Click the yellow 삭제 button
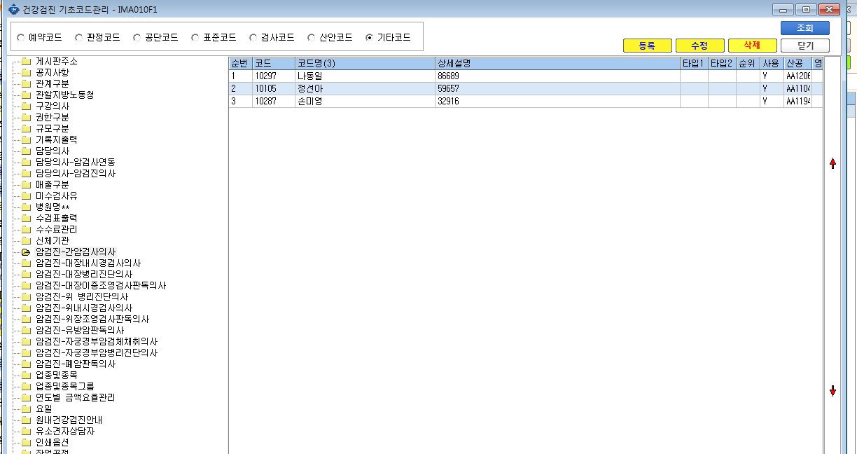Image resolution: width=857 pixels, height=454 pixels. pos(753,46)
